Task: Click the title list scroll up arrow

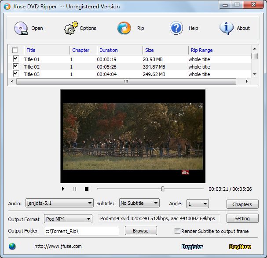Action: [255, 49]
